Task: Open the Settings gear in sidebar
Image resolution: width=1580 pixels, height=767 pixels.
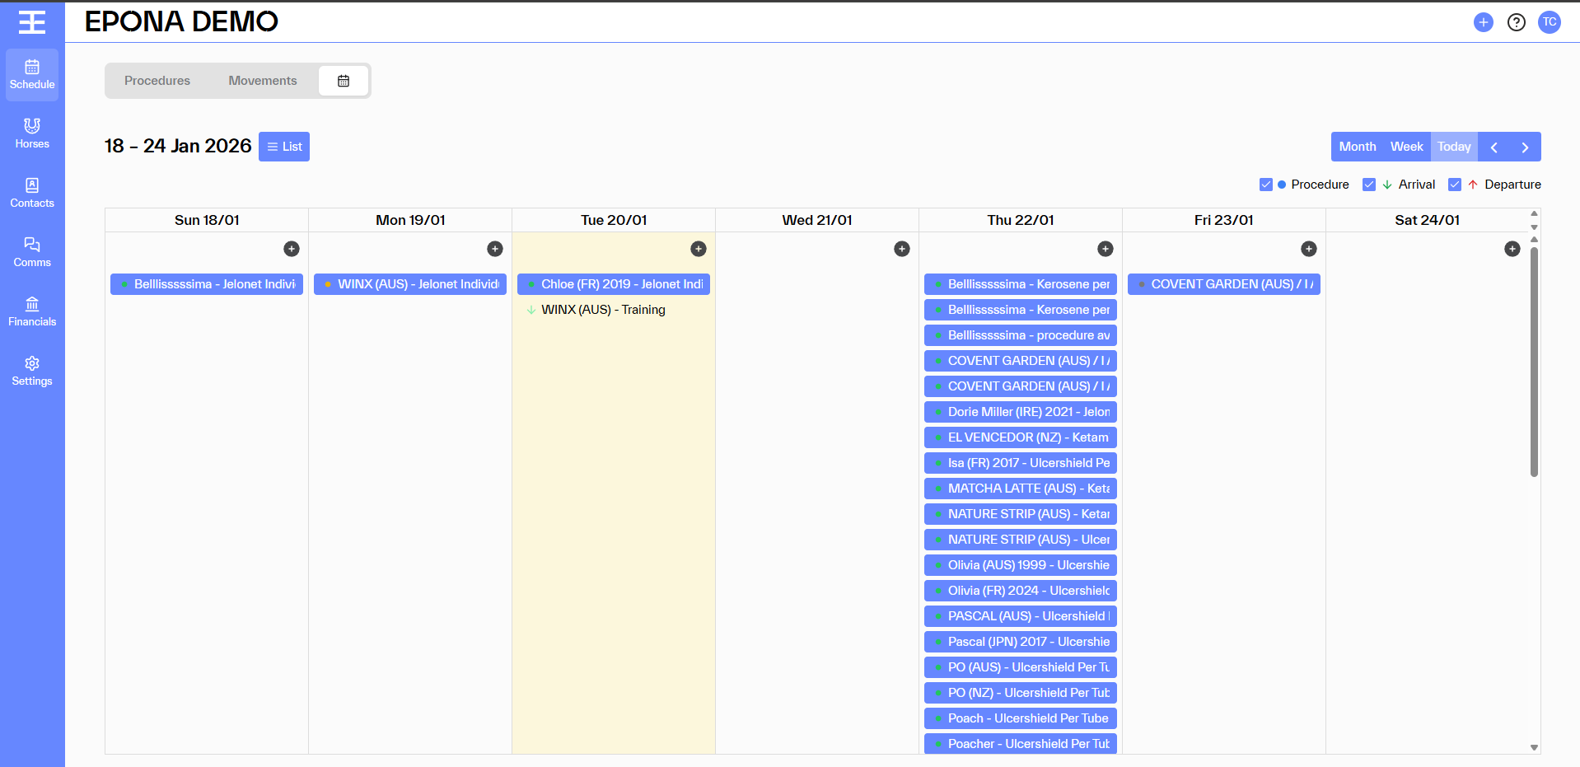Action: click(32, 371)
